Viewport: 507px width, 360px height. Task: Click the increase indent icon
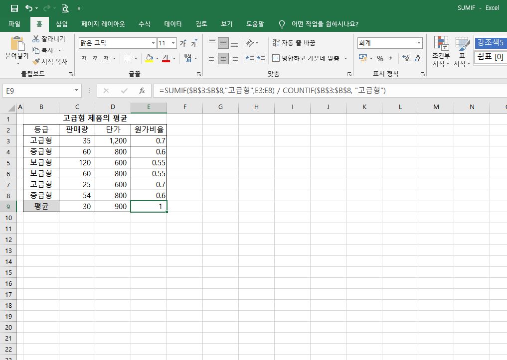[261, 58]
